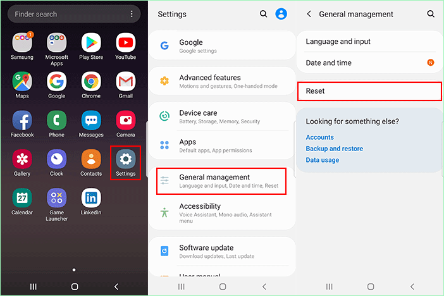
Task: Tap Recents button on home screen navbar
Action: (x=34, y=287)
